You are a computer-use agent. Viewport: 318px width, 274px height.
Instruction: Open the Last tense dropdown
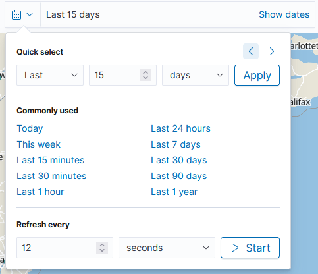(50, 75)
